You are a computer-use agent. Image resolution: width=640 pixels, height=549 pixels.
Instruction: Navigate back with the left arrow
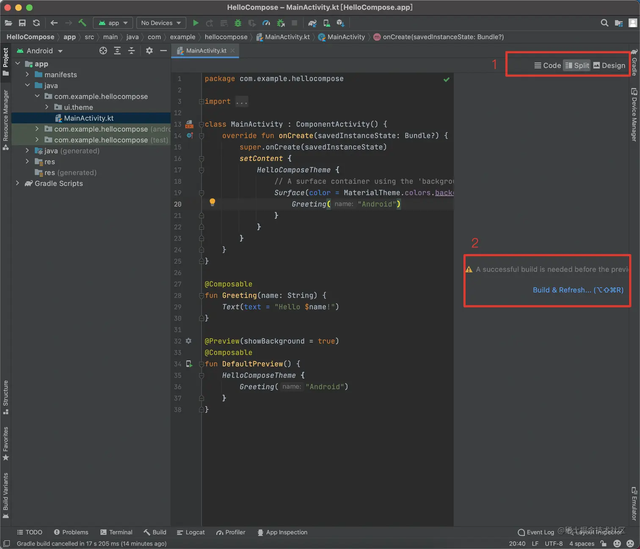pyautogui.click(x=54, y=23)
